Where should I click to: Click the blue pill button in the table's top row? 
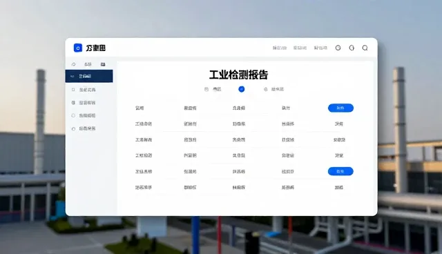tap(340, 108)
